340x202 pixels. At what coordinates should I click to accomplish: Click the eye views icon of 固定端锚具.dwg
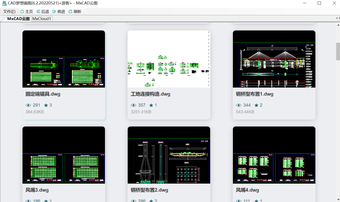pyautogui.click(x=28, y=105)
